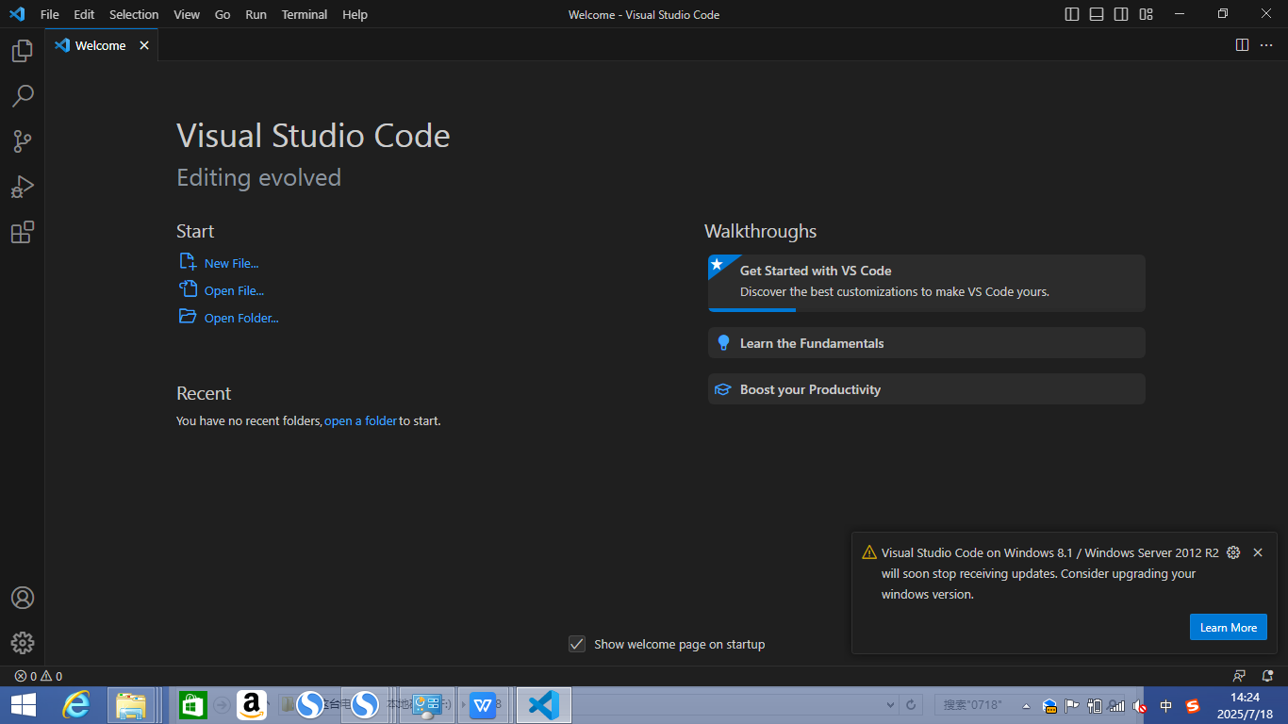Open File Explorer from taskbar
This screenshot has height=724, width=1288.
(131, 705)
